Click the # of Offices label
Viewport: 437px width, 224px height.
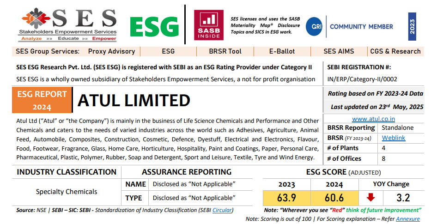coord(344,158)
